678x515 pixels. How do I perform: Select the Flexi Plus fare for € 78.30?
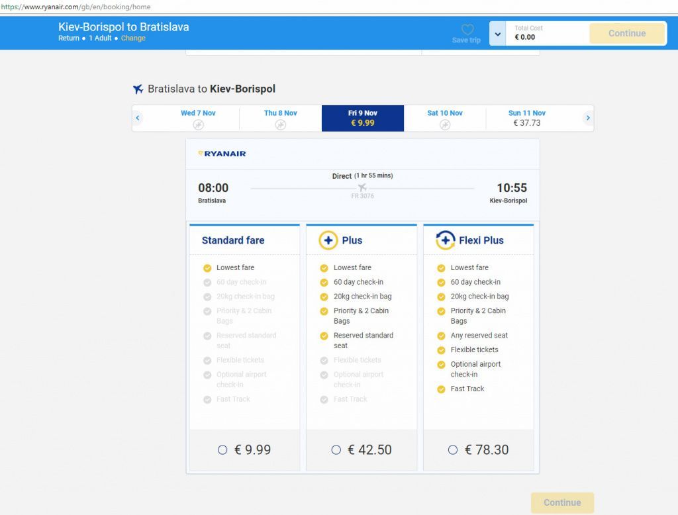tap(453, 449)
